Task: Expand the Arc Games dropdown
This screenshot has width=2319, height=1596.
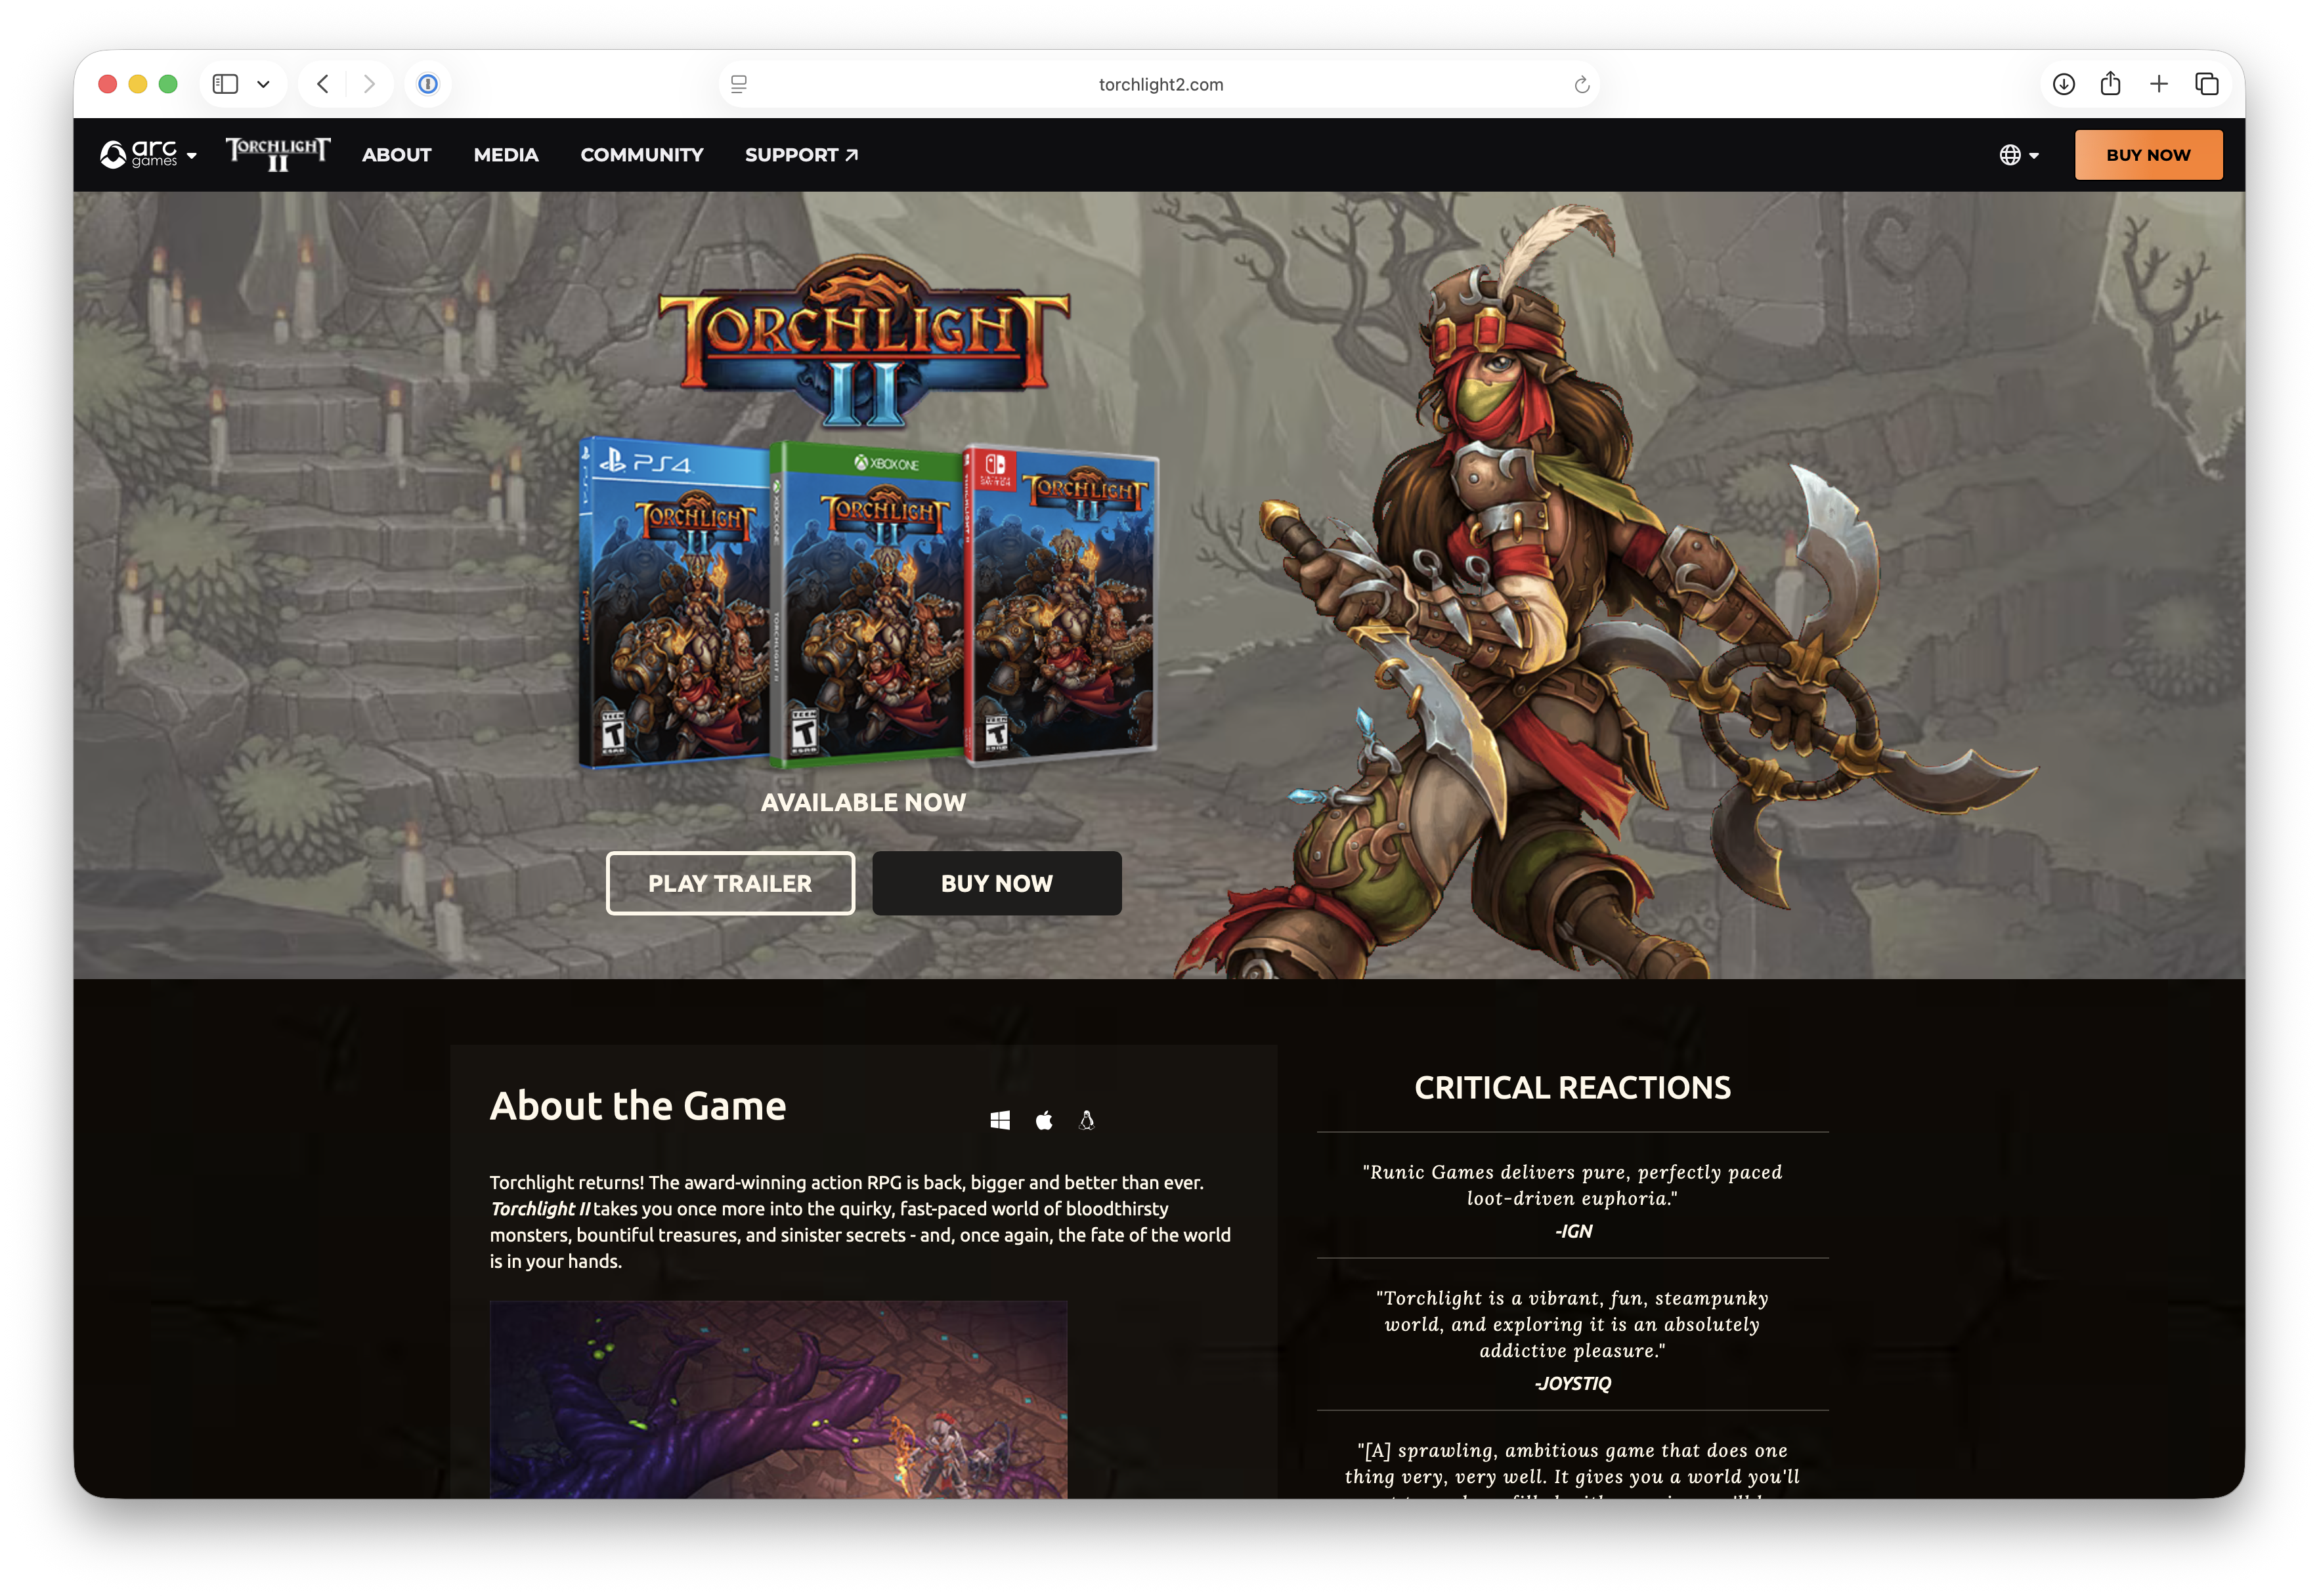Action: 148,155
